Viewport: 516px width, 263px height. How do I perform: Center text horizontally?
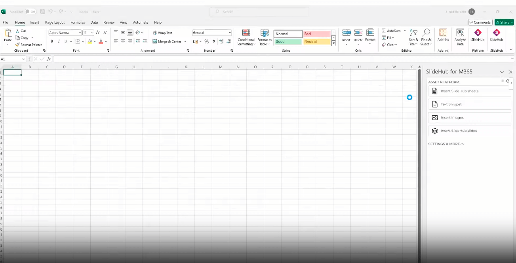tap(123, 41)
